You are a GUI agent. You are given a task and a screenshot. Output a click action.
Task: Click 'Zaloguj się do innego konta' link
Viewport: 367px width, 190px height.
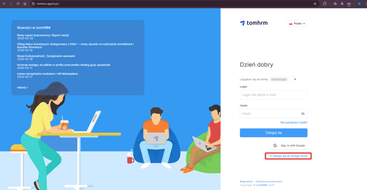288,156
